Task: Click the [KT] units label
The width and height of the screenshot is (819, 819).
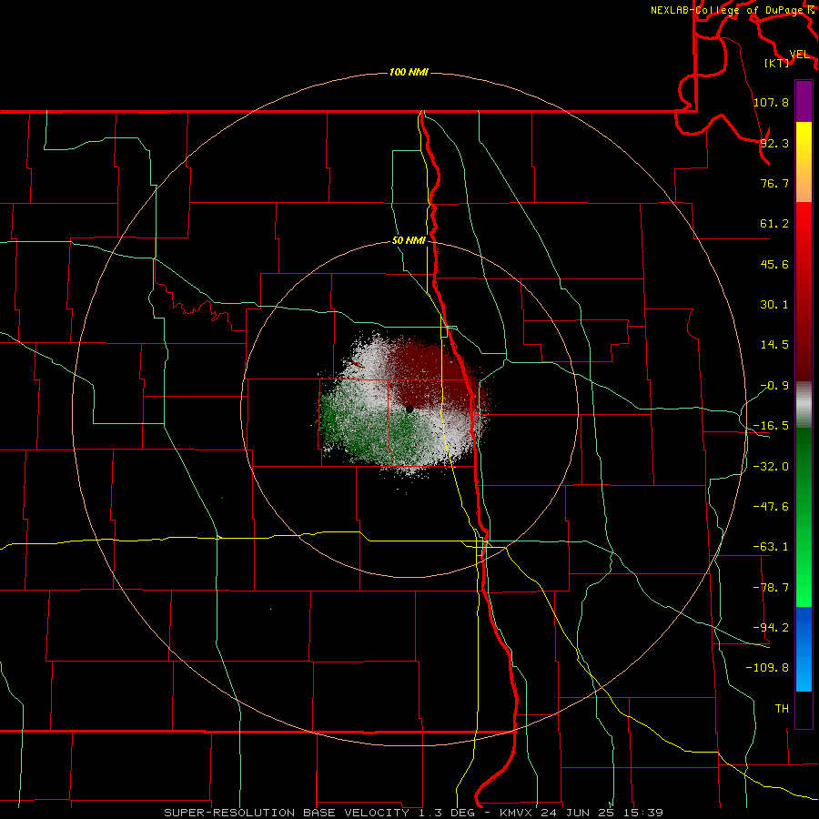Action: coord(777,63)
